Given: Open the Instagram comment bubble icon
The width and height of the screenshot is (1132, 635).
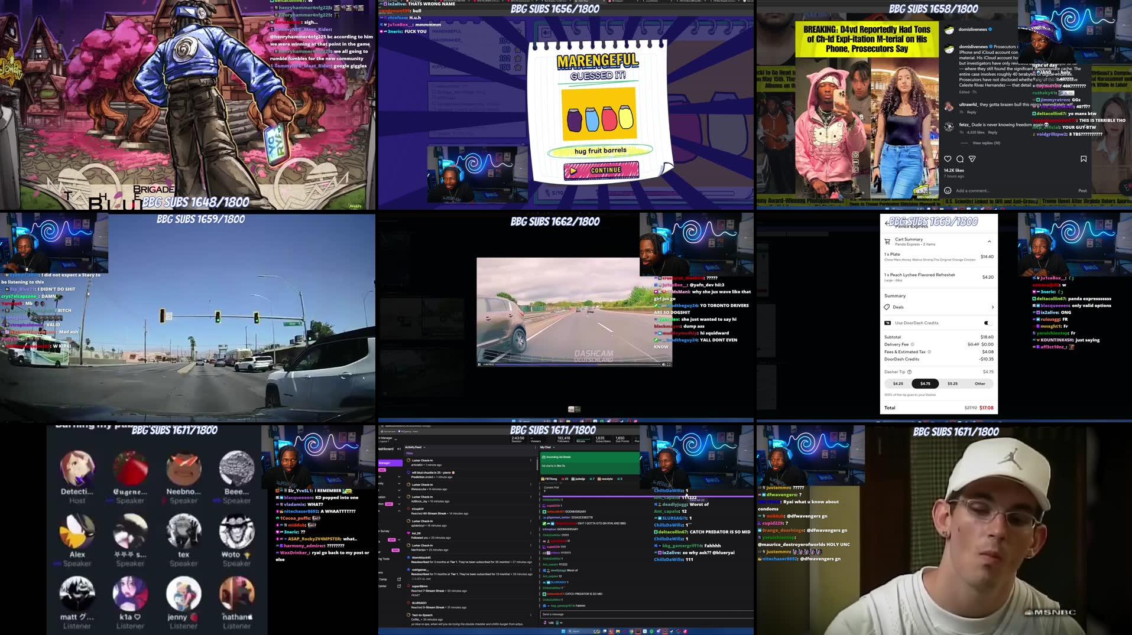Looking at the screenshot, I should (x=960, y=159).
